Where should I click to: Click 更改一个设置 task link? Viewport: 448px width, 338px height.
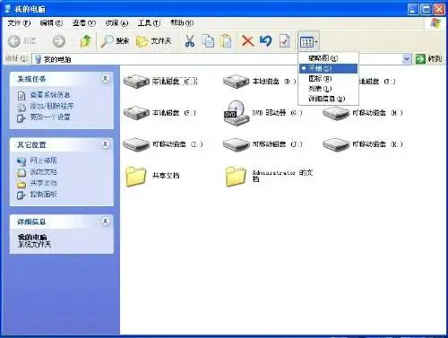(x=50, y=117)
